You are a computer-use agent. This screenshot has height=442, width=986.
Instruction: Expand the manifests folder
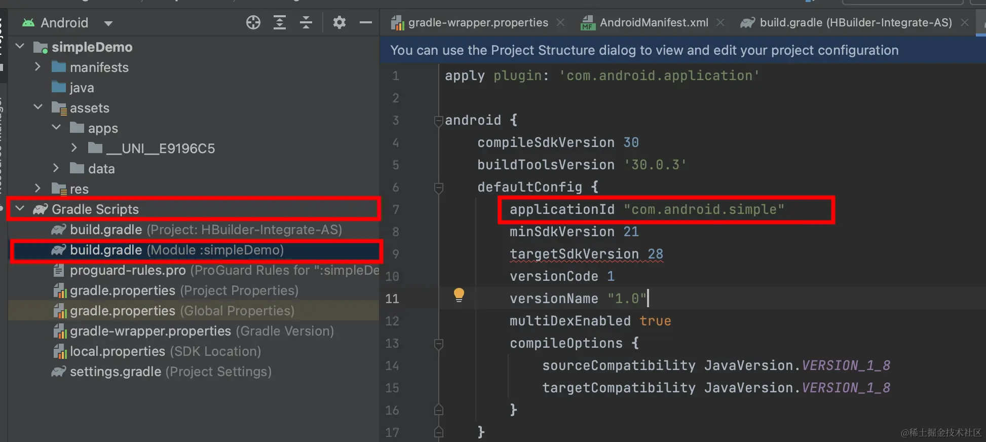37,67
